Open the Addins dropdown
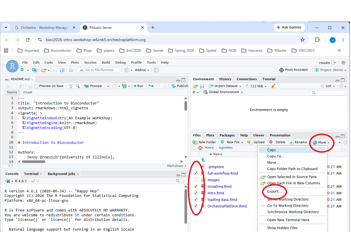351x232 pixels. point(142,70)
